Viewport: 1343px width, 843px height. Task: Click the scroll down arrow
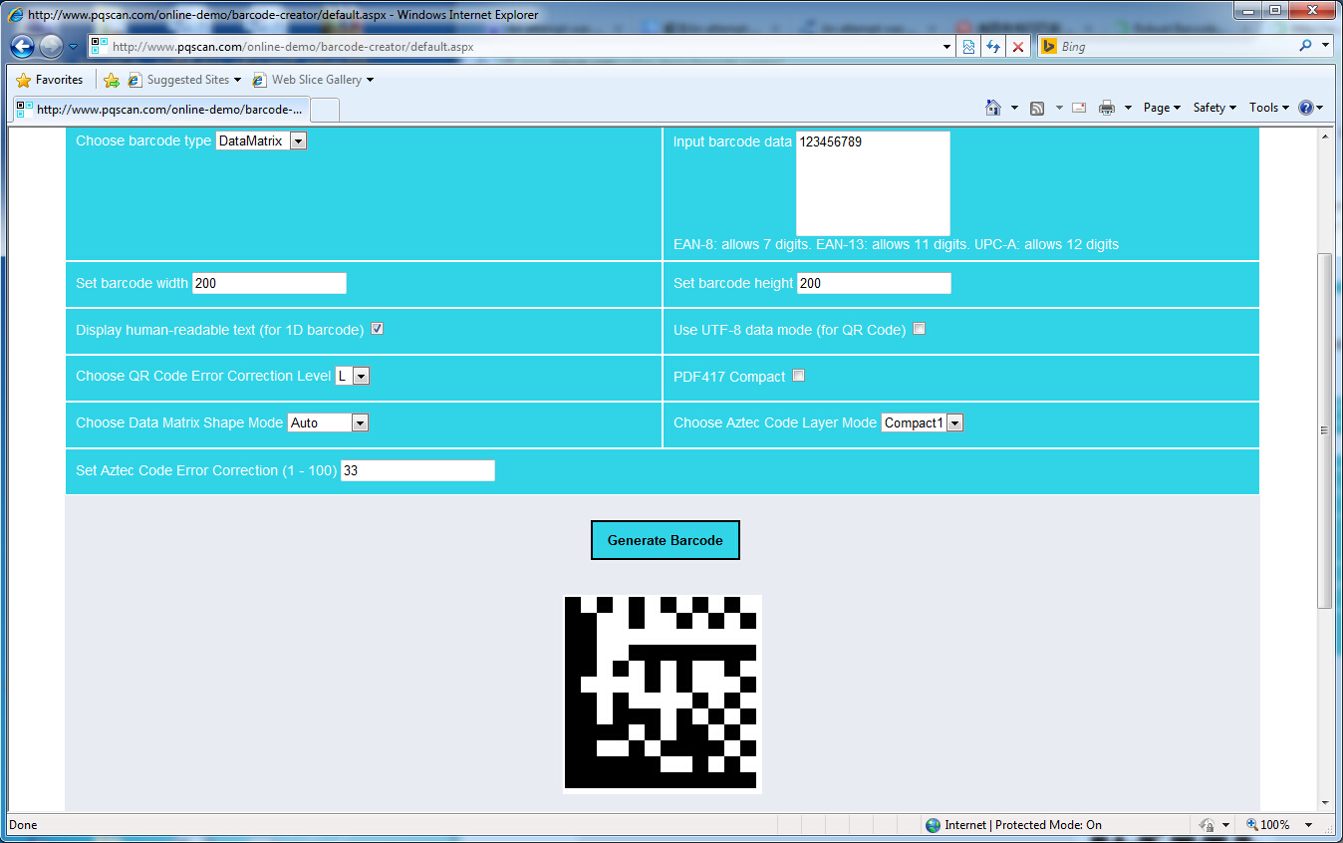(x=1324, y=803)
